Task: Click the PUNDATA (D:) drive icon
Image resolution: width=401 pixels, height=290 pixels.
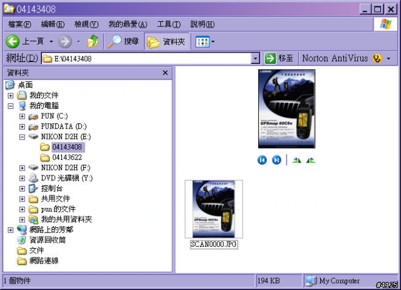Action: pyautogui.click(x=33, y=127)
